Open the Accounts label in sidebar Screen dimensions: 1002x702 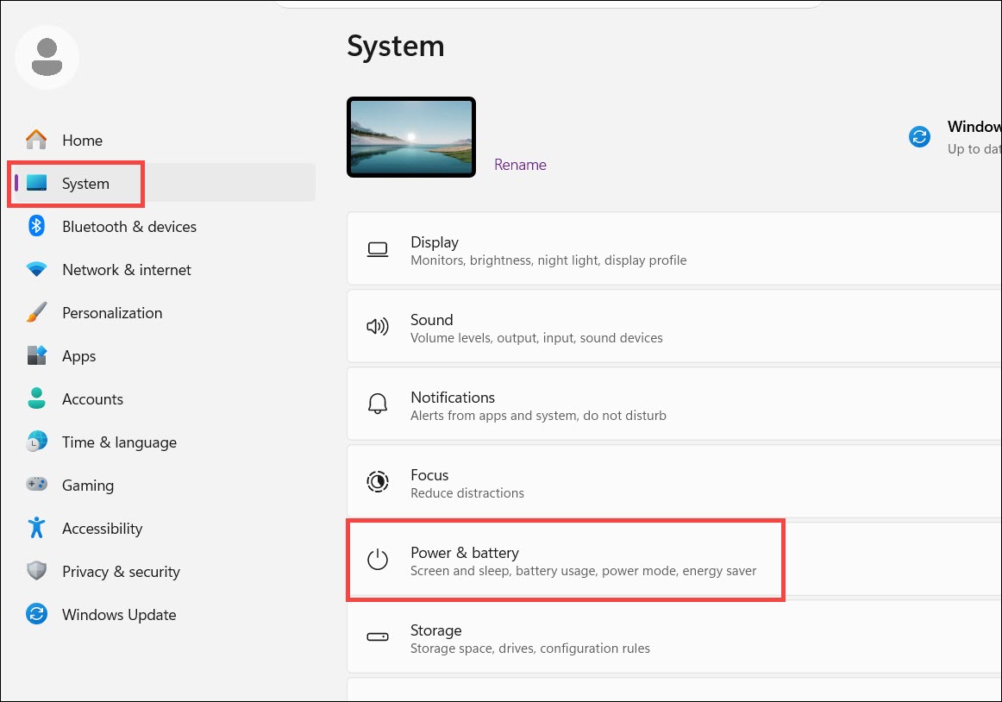(92, 399)
